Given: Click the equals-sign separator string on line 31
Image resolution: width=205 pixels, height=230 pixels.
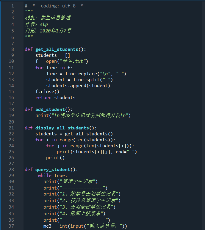Looking at the screenshot, I should [82, 188].
